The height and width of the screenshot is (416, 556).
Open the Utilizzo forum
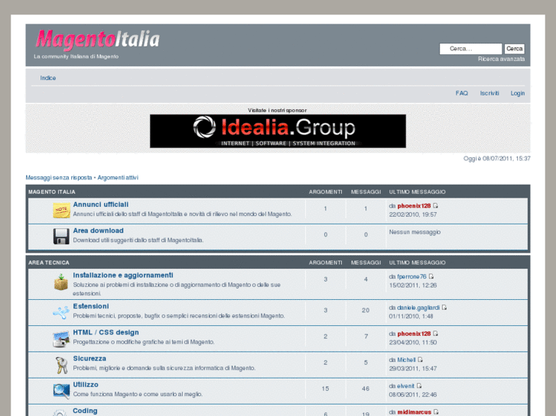(86, 385)
